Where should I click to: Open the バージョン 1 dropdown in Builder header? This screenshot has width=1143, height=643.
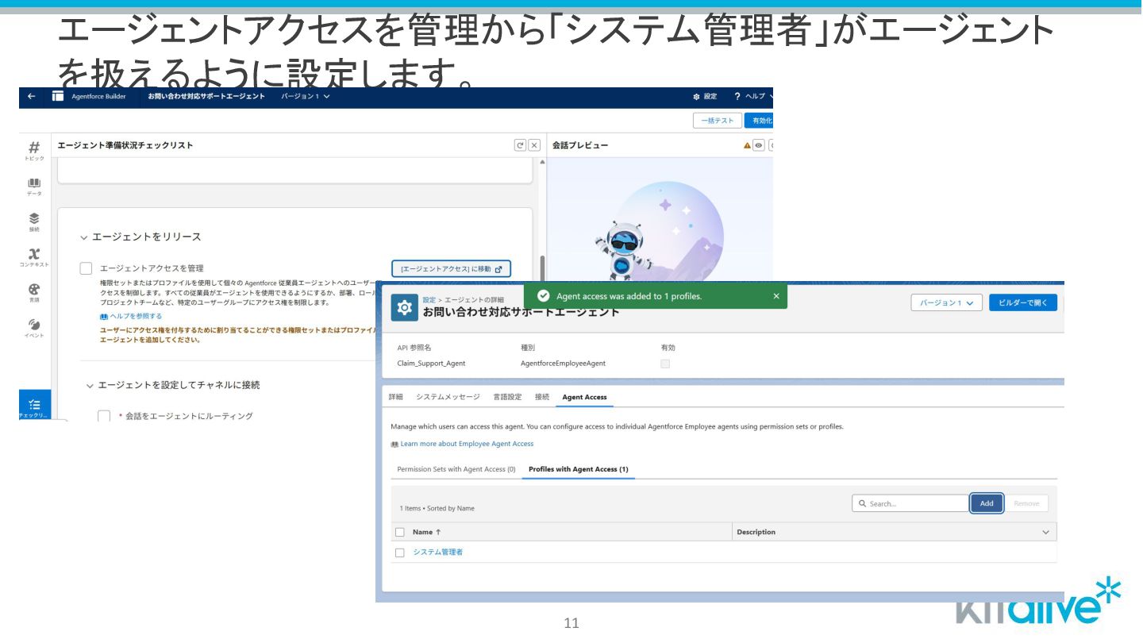[306, 96]
